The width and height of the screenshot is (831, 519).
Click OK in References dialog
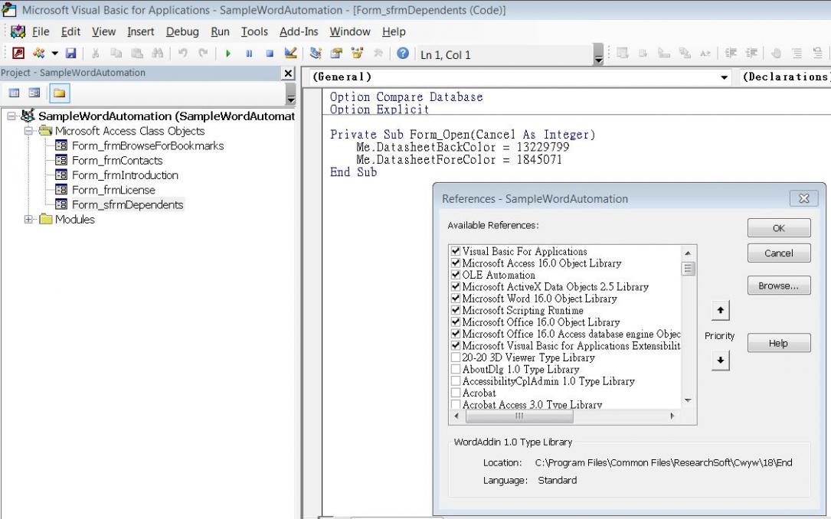point(778,228)
